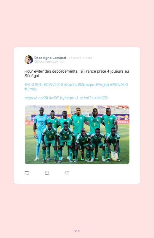
Task: Open the #Umtiti hashtag
Action: pos(31,89)
